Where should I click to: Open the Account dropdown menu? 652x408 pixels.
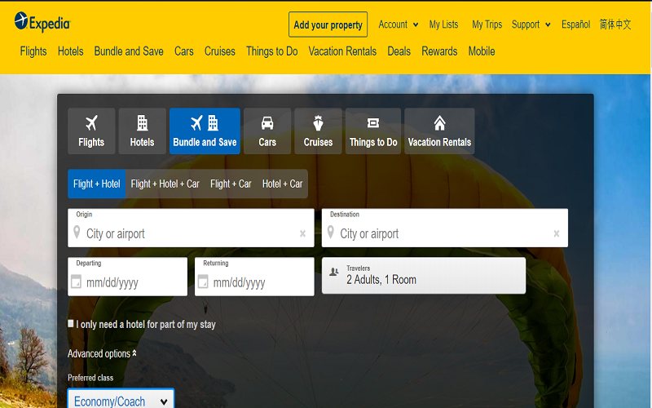coord(398,24)
